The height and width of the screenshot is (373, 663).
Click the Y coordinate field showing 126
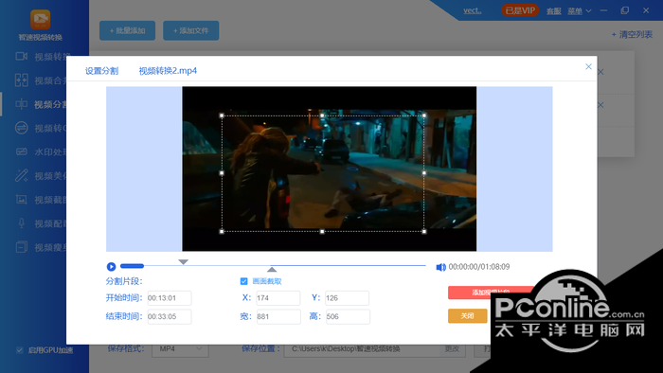[348, 298]
